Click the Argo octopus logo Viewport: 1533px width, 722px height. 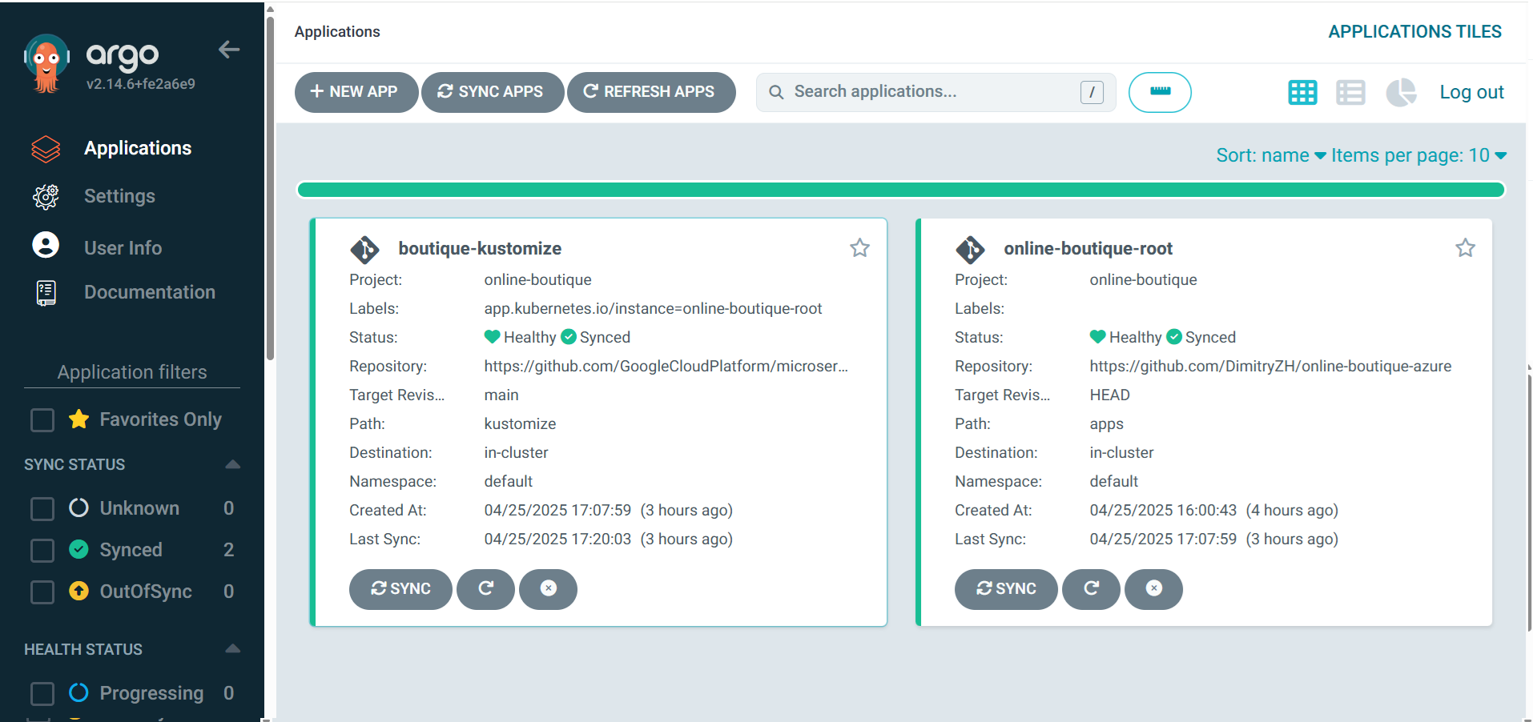click(46, 64)
